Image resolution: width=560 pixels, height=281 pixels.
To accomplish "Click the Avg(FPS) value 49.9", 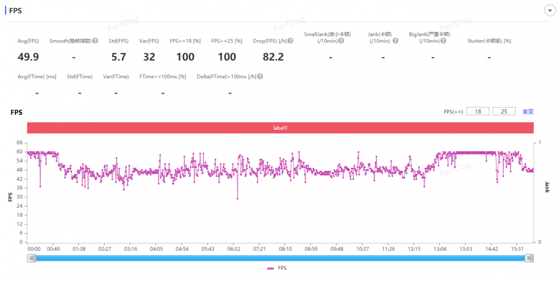I will [x=28, y=57].
